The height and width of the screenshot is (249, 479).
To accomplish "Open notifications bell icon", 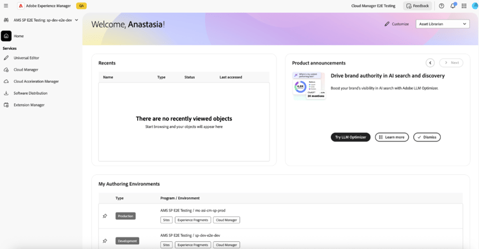I will click(453, 6).
